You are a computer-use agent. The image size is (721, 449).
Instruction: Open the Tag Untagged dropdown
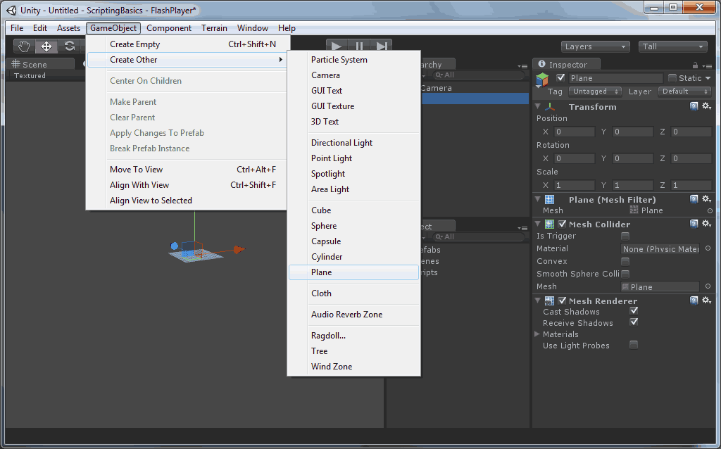click(x=595, y=91)
